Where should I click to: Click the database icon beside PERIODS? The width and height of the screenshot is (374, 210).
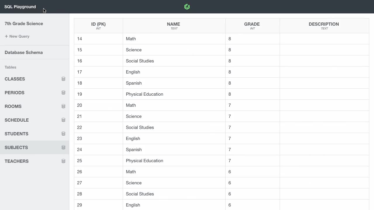tap(63, 92)
